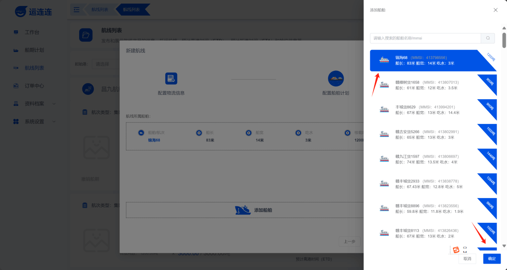Viewport: 507px width, 270px height.
Task: Click the 取消 cancel button
Action: pos(467,259)
